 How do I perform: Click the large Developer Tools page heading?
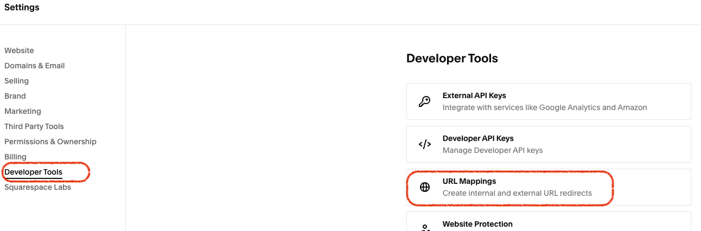click(x=452, y=58)
